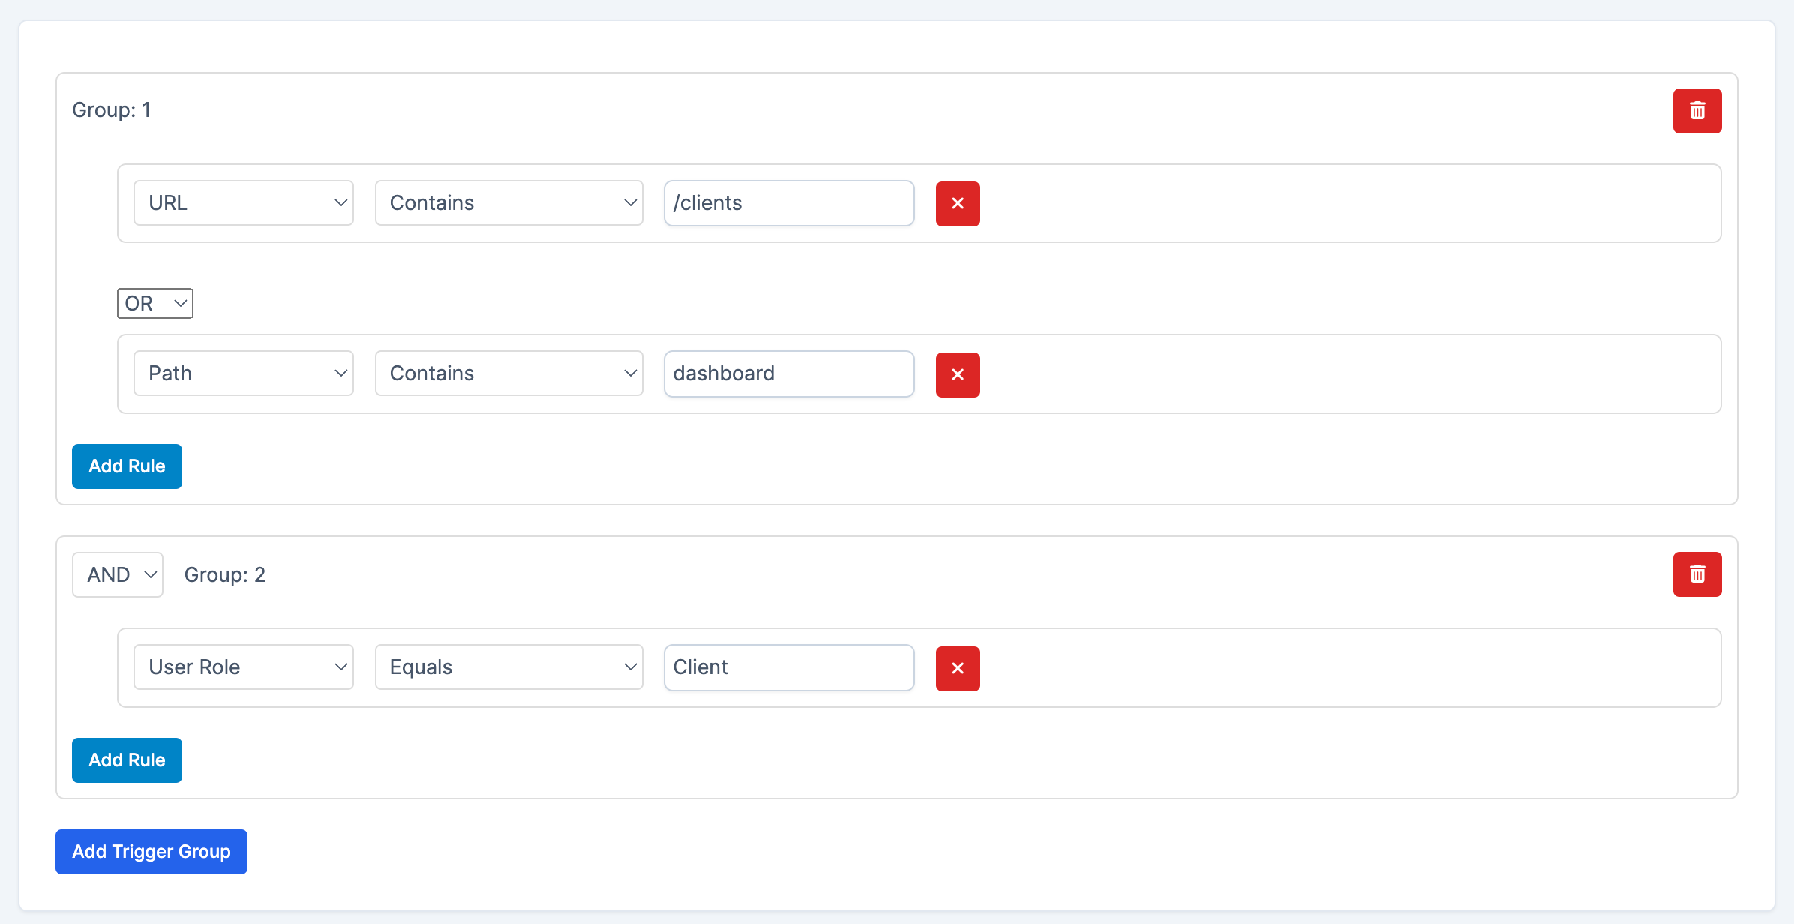
Task: Remove the User Role Client rule
Action: point(958,668)
